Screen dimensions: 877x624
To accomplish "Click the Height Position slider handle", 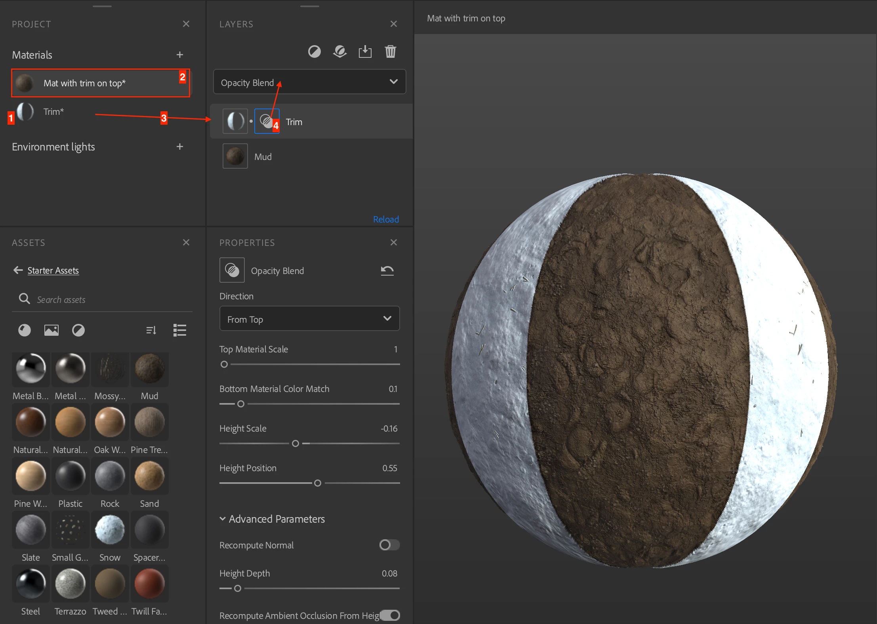I will click(x=317, y=483).
